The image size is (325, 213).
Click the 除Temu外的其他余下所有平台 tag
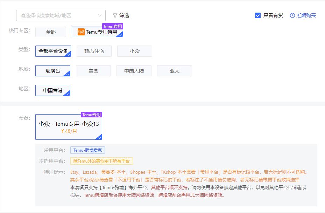[101, 161]
